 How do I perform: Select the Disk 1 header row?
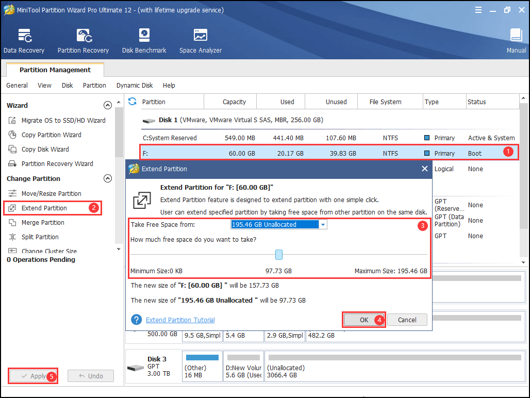pos(329,120)
